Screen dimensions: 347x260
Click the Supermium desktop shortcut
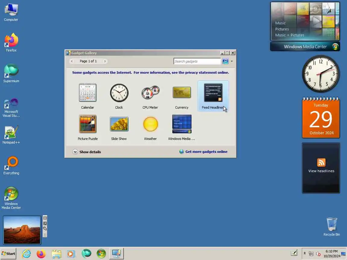click(x=11, y=73)
